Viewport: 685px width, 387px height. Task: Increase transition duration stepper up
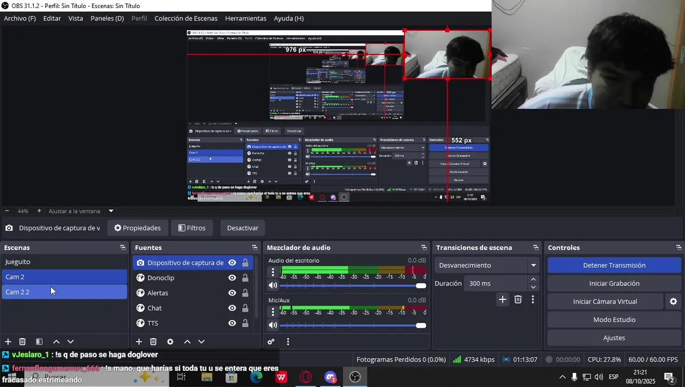coord(533,279)
